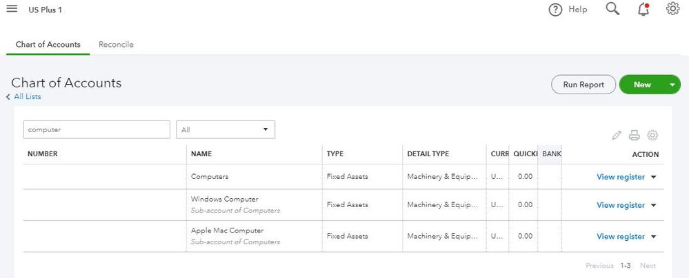Expand action arrow for Computers row
The width and height of the screenshot is (689, 278).
pos(653,178)
